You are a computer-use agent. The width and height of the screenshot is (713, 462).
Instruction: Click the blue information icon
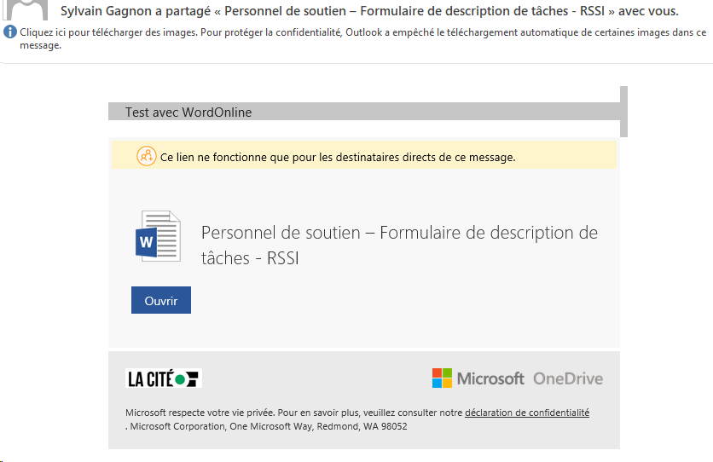pos(9,32)
